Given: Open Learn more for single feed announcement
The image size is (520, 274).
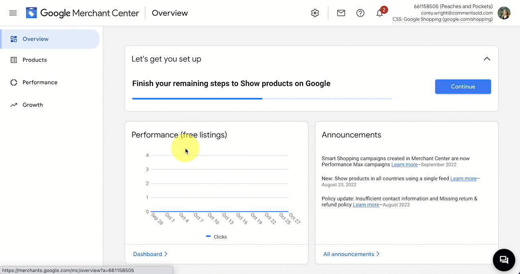Looking at the screenshot, I should tap(463, 178).
